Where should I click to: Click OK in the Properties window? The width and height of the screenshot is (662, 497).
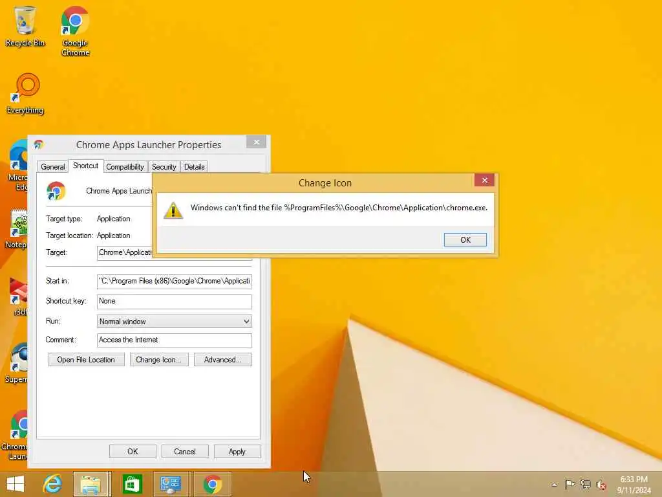[x=133, y=451]
